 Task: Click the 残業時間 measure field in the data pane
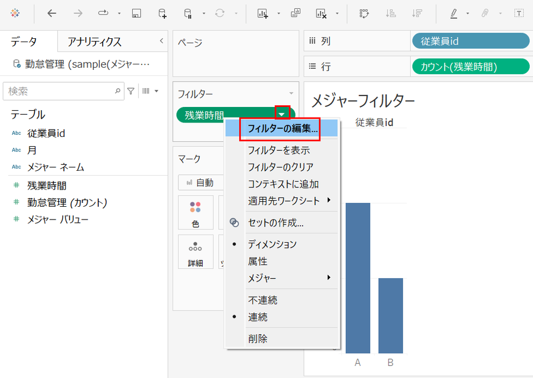pos(47,185)
